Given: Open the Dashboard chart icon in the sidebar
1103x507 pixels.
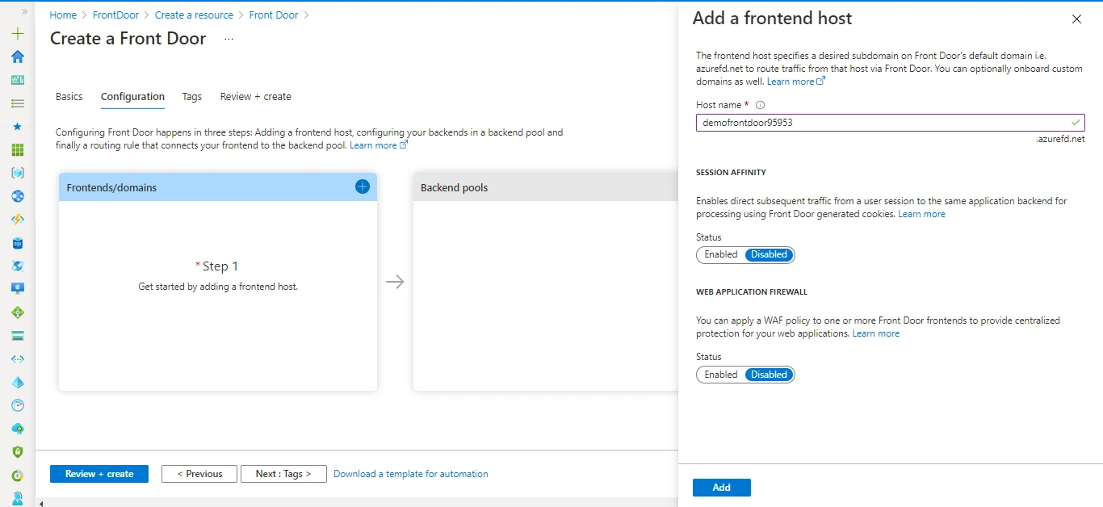Looking at the screenshot, I should click(x=18, y=80).
